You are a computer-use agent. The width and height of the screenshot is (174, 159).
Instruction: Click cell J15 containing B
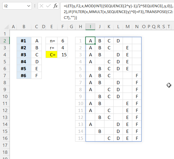pyautogui.click(x=100, y=131)
